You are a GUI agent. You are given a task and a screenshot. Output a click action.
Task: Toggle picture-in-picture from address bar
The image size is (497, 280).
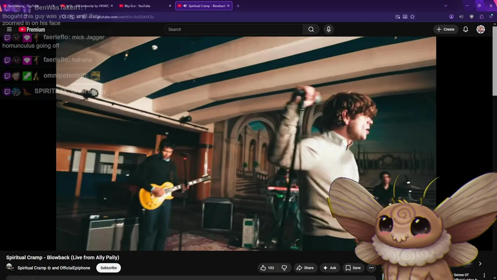(398, 17)
